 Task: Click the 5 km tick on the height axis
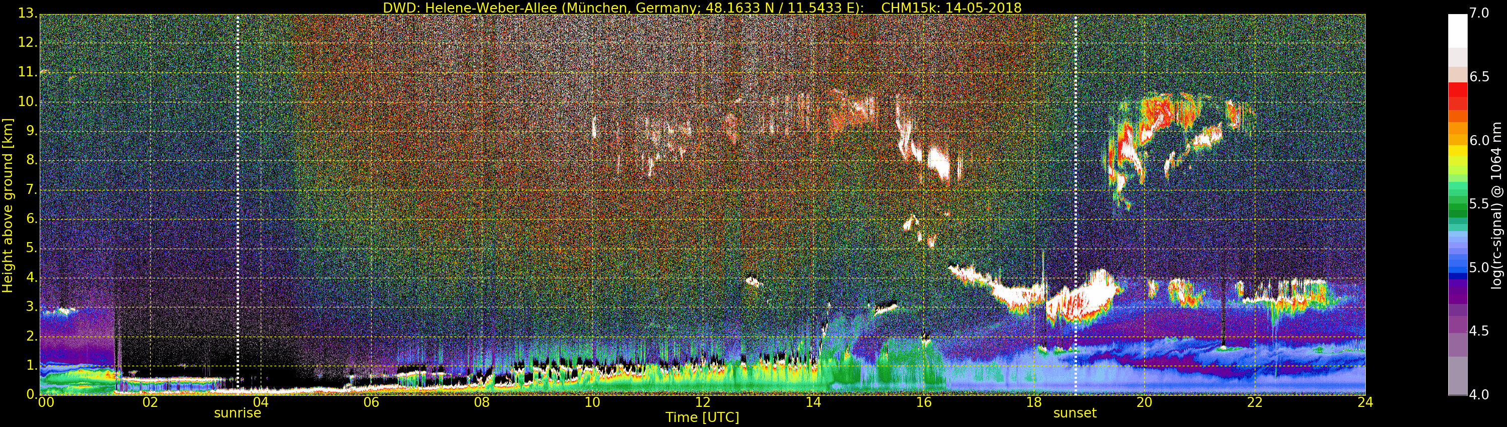pos(31,248)
